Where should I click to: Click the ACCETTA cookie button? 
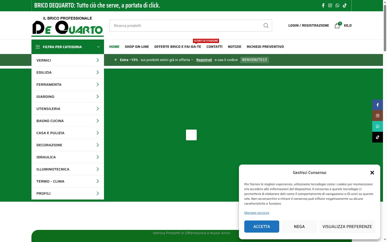(262, 226)
